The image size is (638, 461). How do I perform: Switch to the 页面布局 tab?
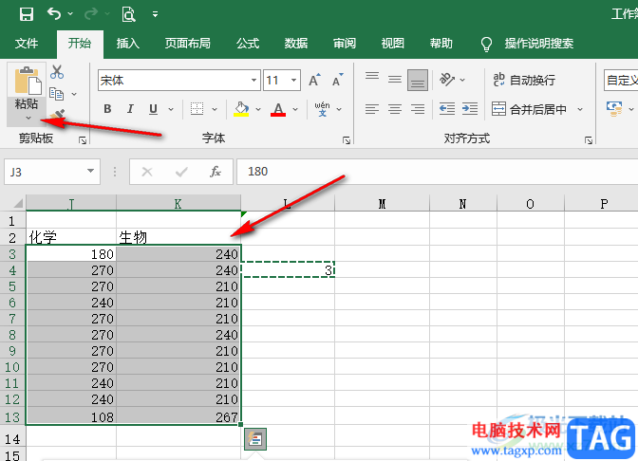(188, 43)
